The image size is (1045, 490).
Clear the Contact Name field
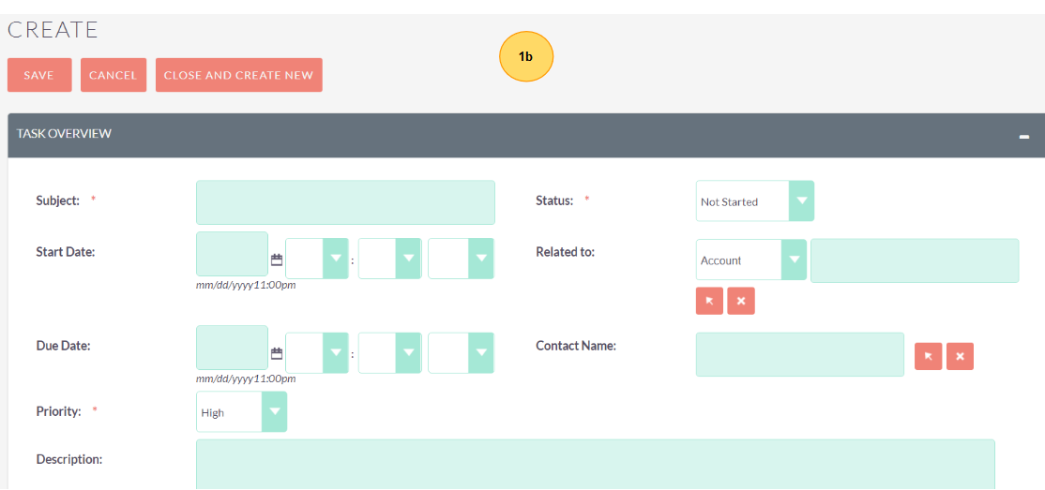[960, 356]
